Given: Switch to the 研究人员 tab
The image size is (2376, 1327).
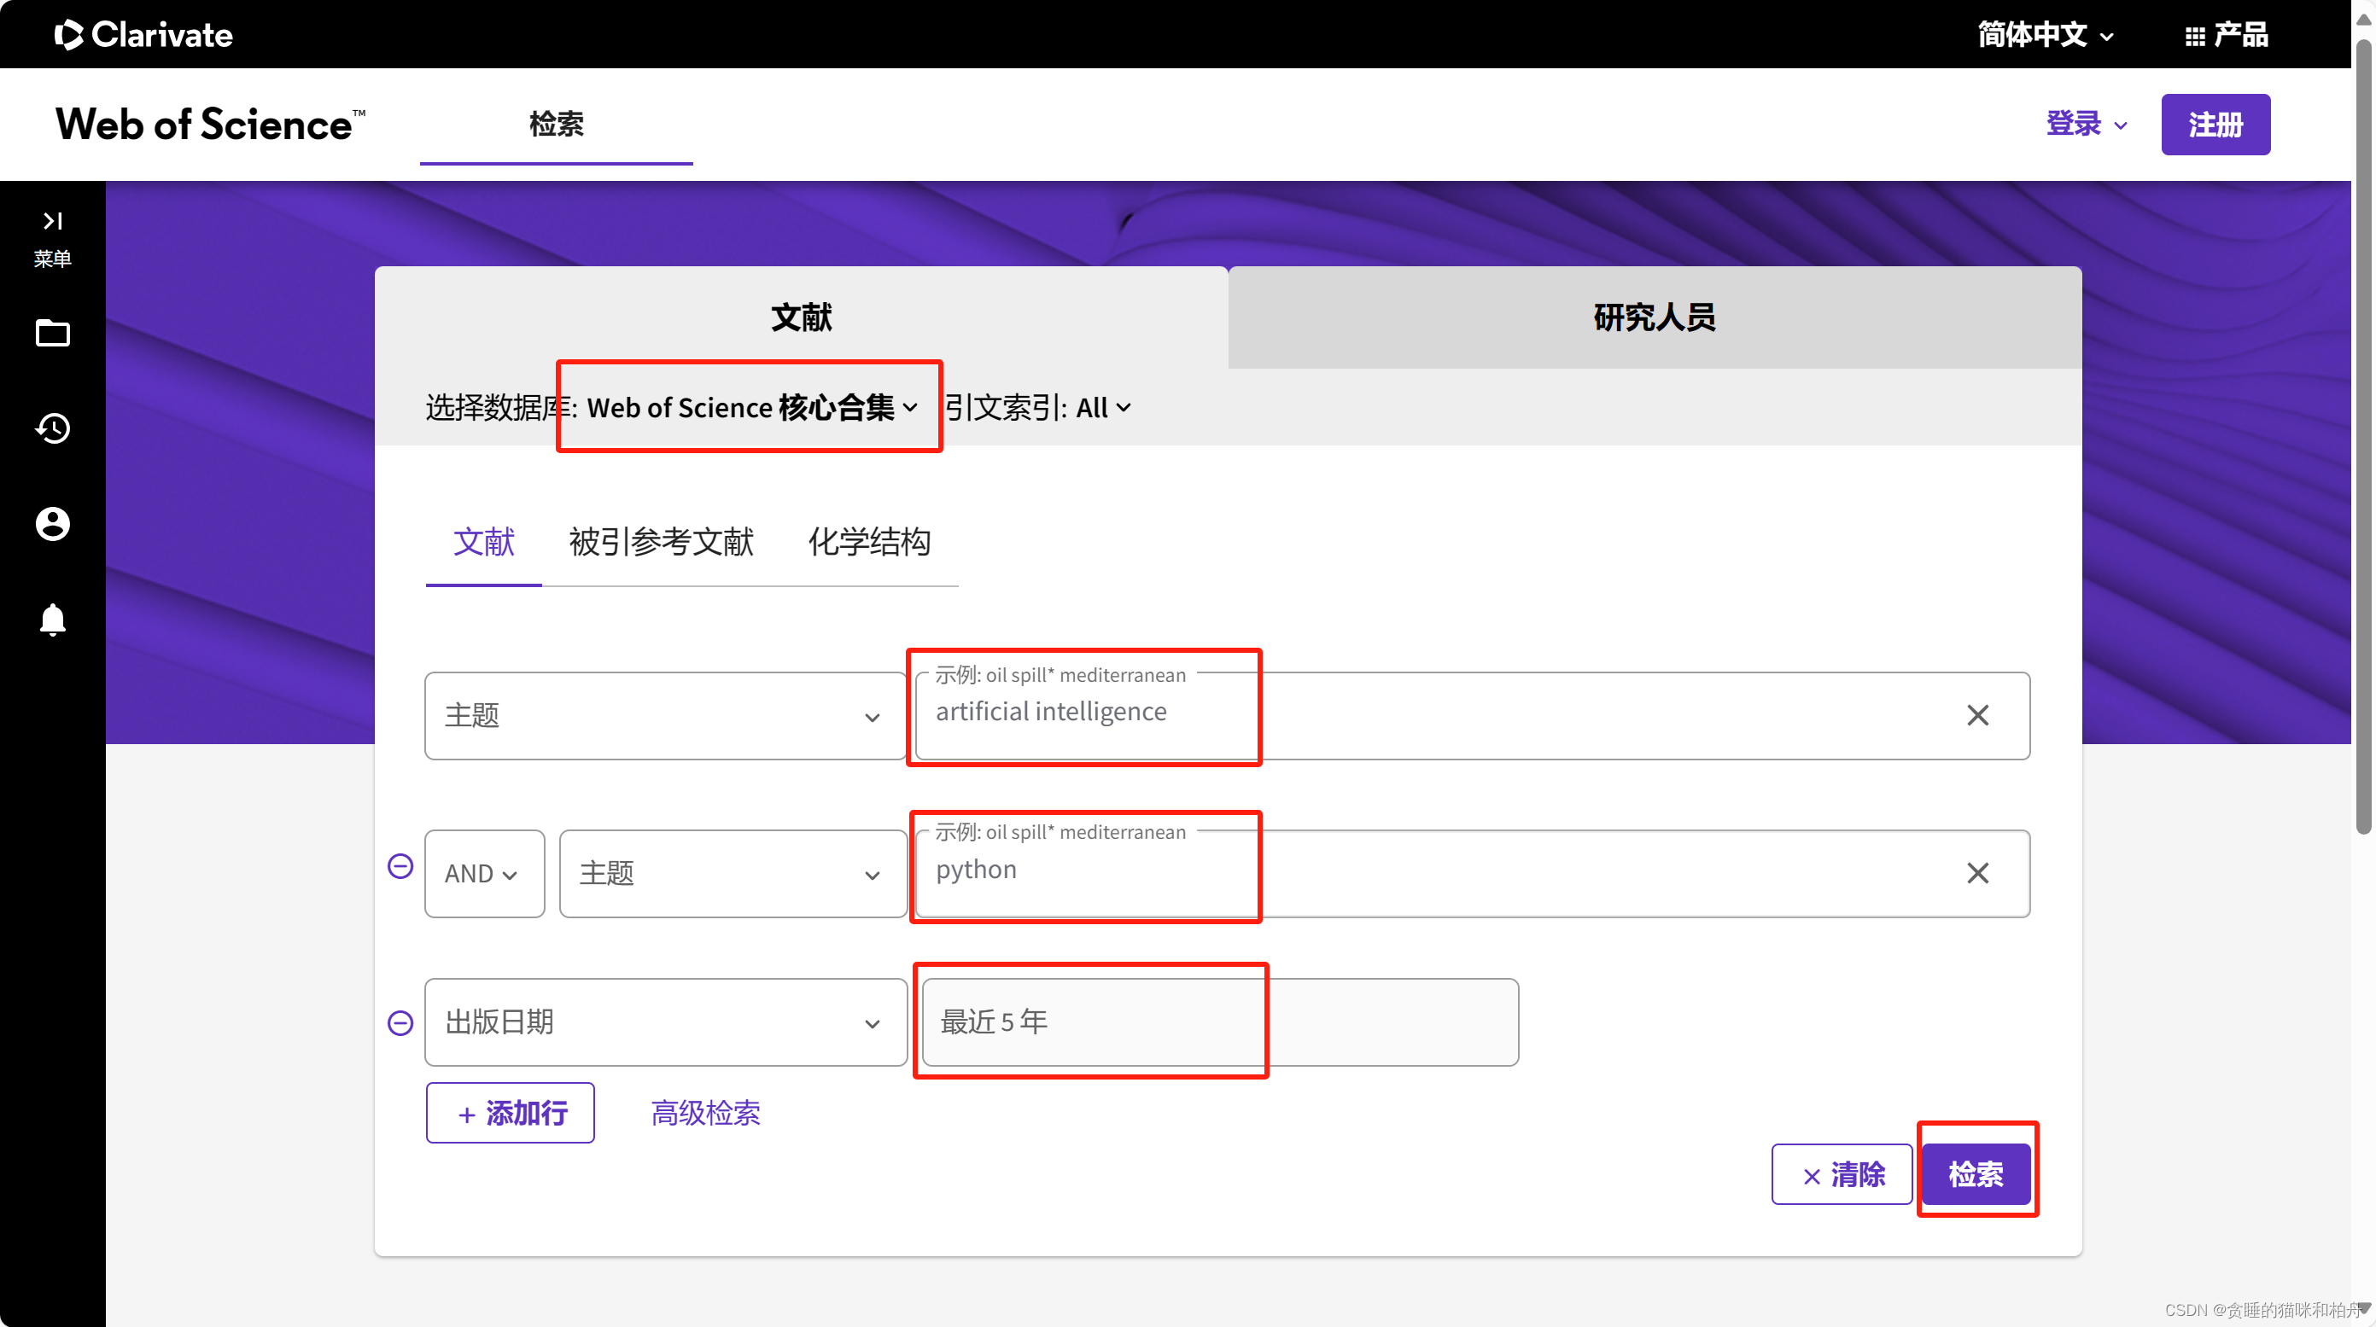Looking at the screenshot, I should pos(1654,317).
